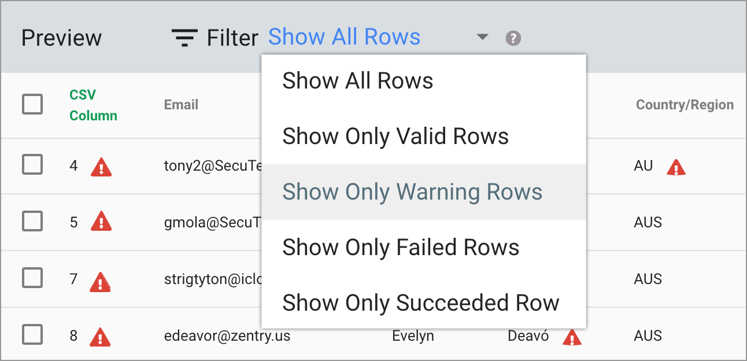Check the checkbox for row 8
Image resolution: width=747 pixels, height=361 pixels.
[33, 336]
